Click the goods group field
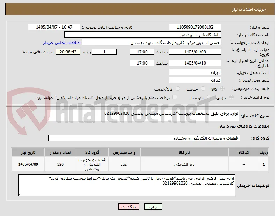 pos(144,138)
